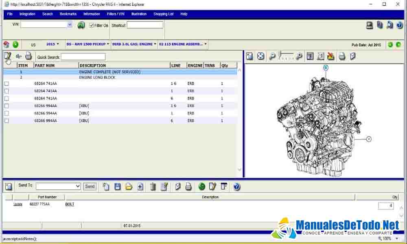Print the parts list using the printer icon
This screenshot has height=244, width=407.
(28, 56)
